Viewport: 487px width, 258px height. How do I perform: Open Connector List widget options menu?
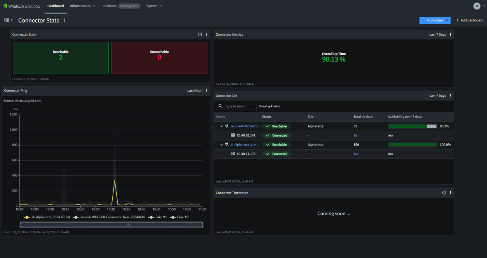click(451, 96)
